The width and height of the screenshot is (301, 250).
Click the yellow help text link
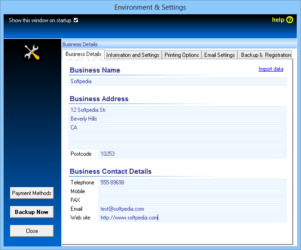tap(278, 19)
